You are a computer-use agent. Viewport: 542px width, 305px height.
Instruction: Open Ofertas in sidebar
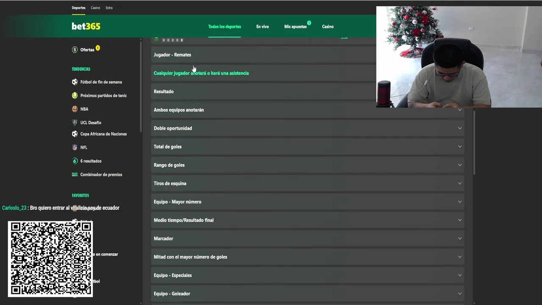pyautogui.click(x=87, y=50)
